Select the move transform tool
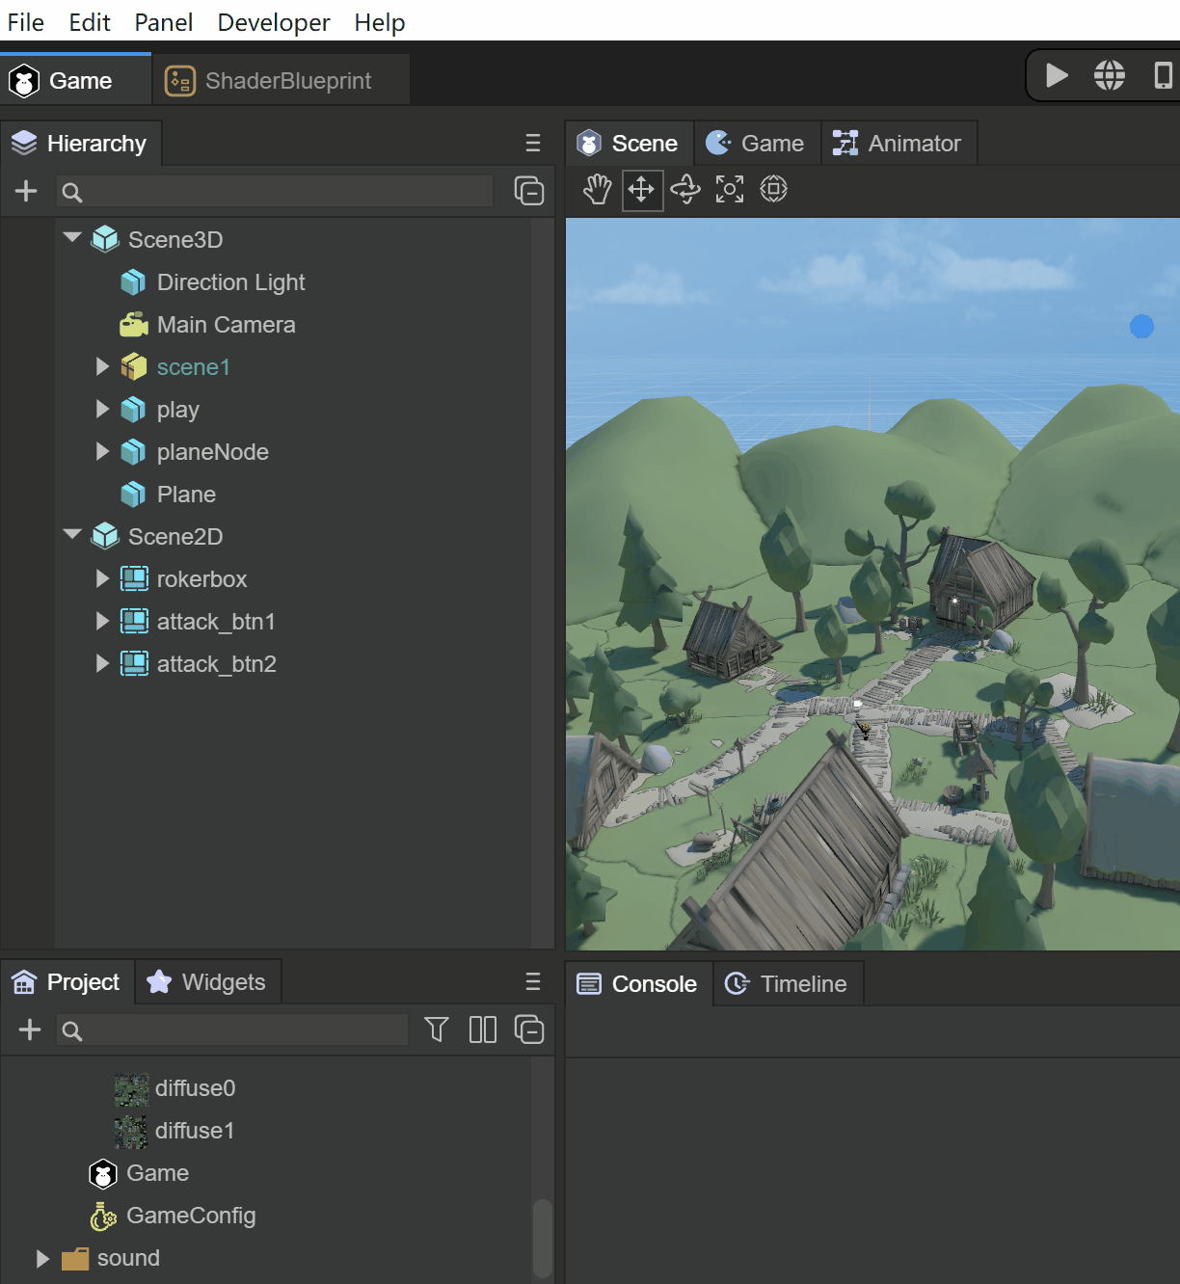Screen dimensions: 1180x1284 point(641,189)
